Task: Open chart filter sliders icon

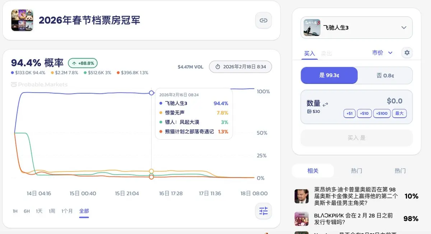Action: [x=263, y=211]
